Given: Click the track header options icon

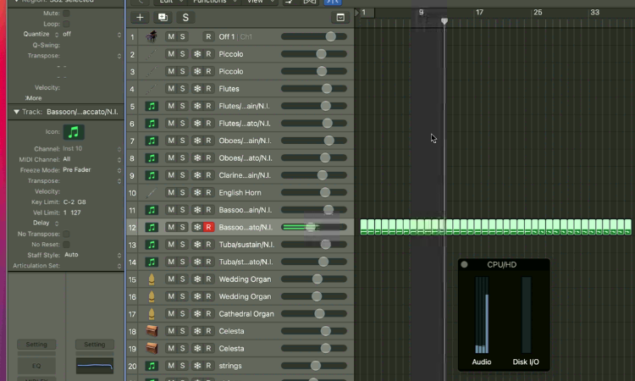Looking at the screenshot, I should click(340, 18).
